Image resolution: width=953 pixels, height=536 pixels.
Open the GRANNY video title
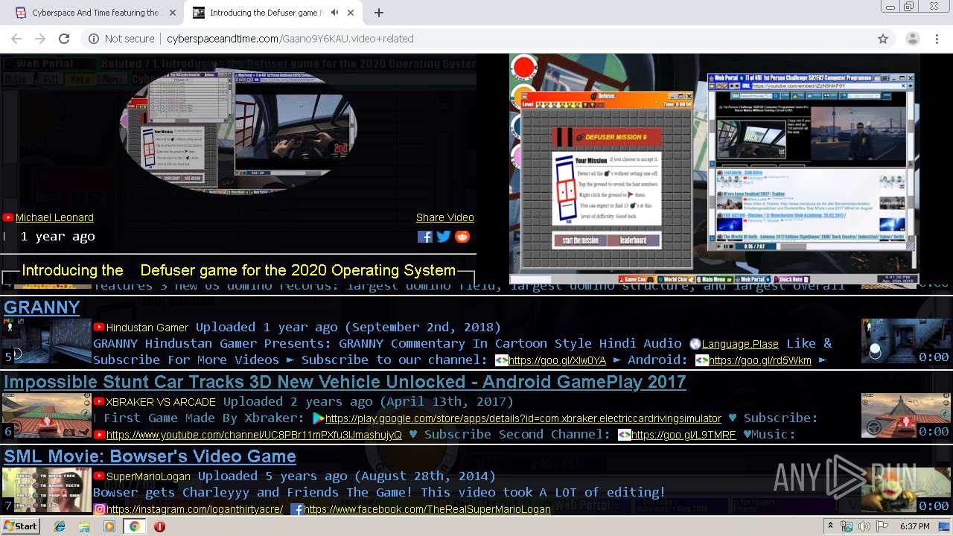[42, 307]
